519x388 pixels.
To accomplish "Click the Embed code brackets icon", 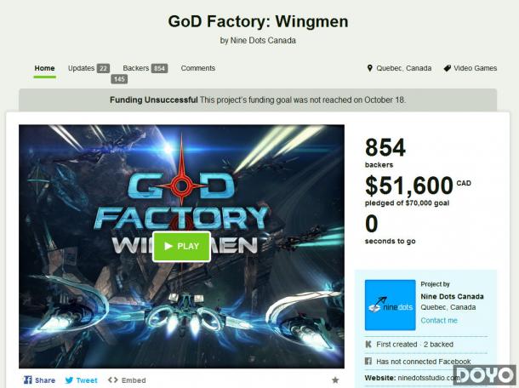I will tap(113, 379).
